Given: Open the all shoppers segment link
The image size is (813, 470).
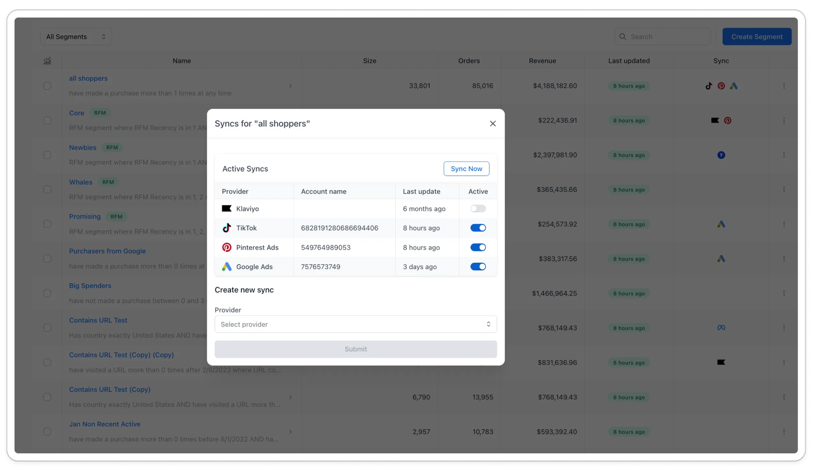Looking at the screenshot, I should 88,78.
